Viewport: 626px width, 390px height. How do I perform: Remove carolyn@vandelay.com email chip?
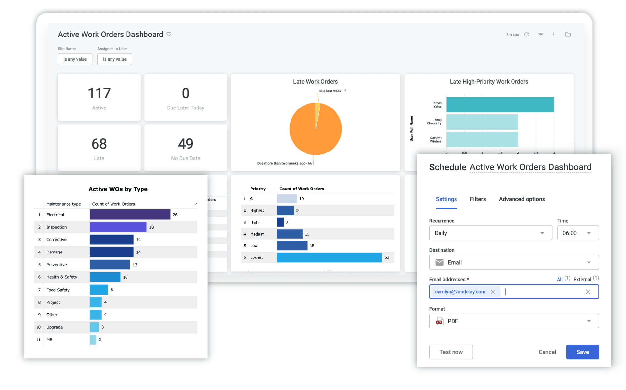click(493, 292)
